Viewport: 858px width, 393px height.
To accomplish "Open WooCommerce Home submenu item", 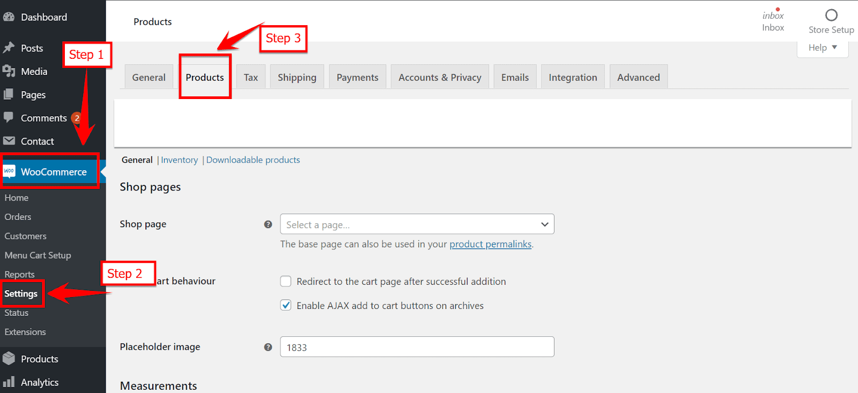I will (17, 198).
